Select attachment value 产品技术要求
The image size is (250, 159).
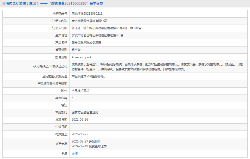pos(81,91)
